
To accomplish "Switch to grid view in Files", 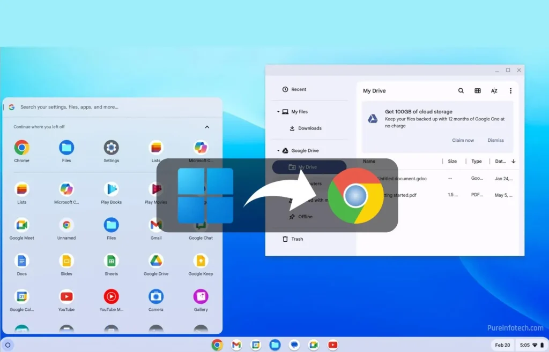I will point(478,91).
